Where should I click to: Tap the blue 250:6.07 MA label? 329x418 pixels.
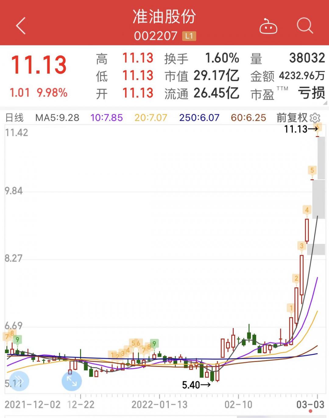tap(199, 118)
